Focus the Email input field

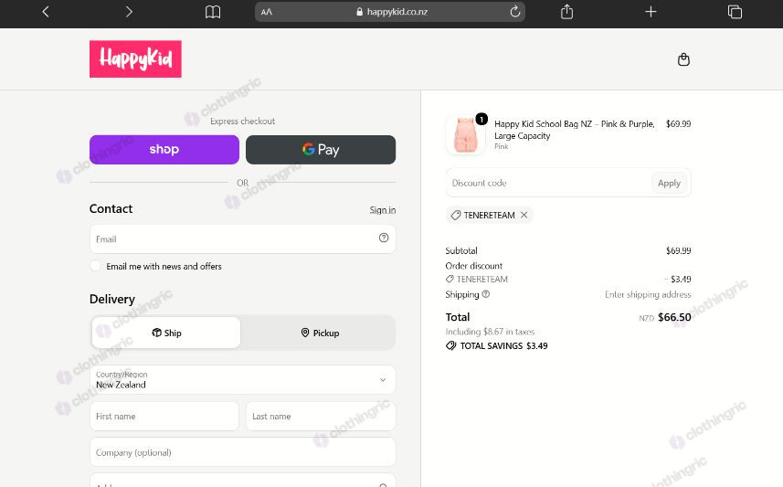click(x=243, y=238)
